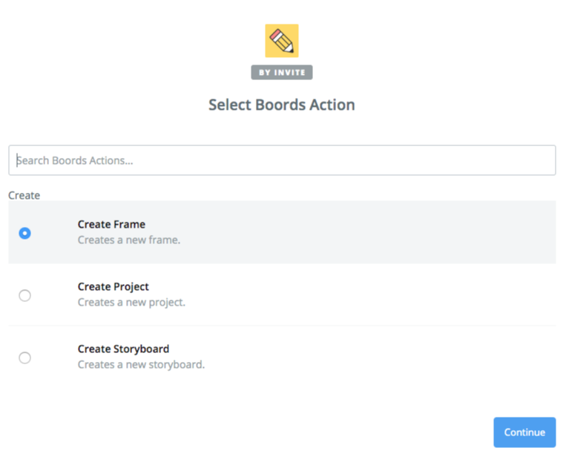Click the Boords pencil app icon
The height and width of the screenshot is (468, 566).
pos(282,41)
